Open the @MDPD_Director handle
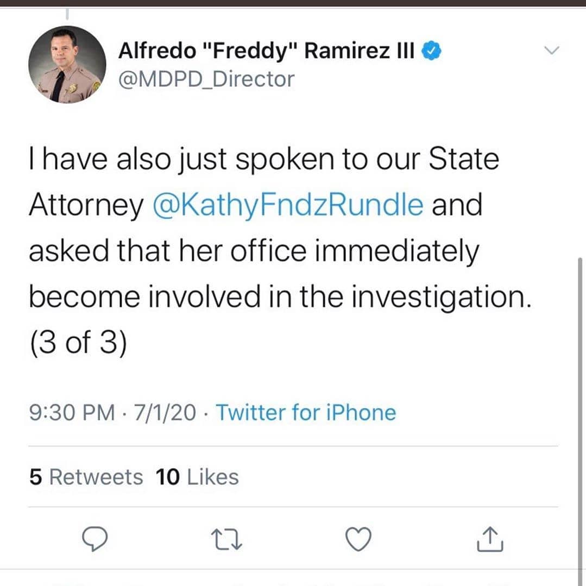The width and height of the screenshot is (586, 586). coord(206,79)
